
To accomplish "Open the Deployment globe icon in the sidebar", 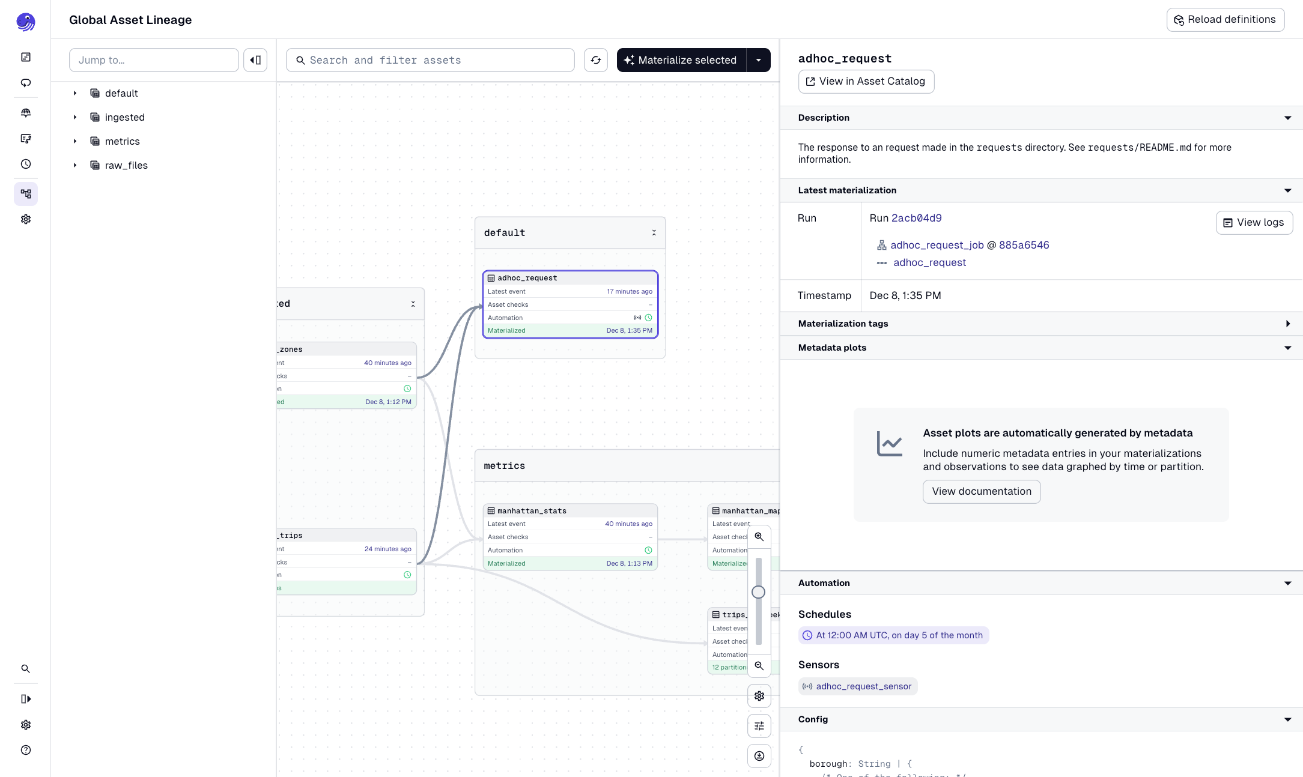I will click(26, 112).
